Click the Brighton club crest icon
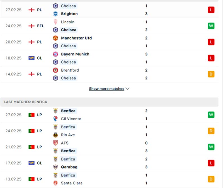This screenshot has height=188, width=223. (55, 14)
